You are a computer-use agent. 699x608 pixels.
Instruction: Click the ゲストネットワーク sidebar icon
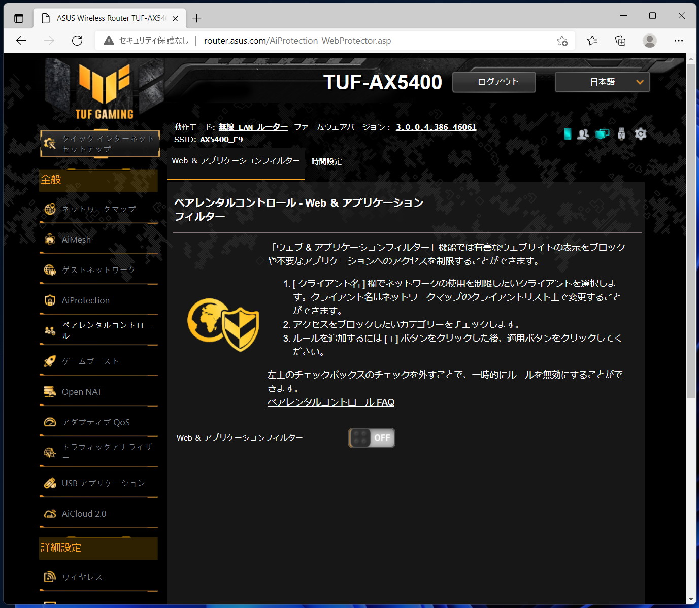pos(50,270)
